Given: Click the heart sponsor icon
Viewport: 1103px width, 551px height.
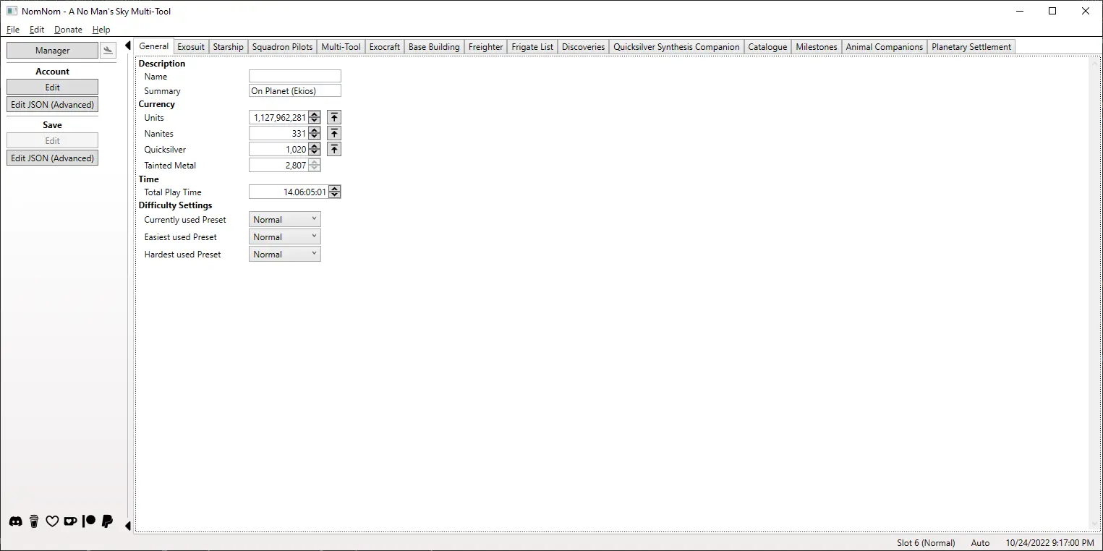Looking at the screenshot, I should tap(52, 521).
